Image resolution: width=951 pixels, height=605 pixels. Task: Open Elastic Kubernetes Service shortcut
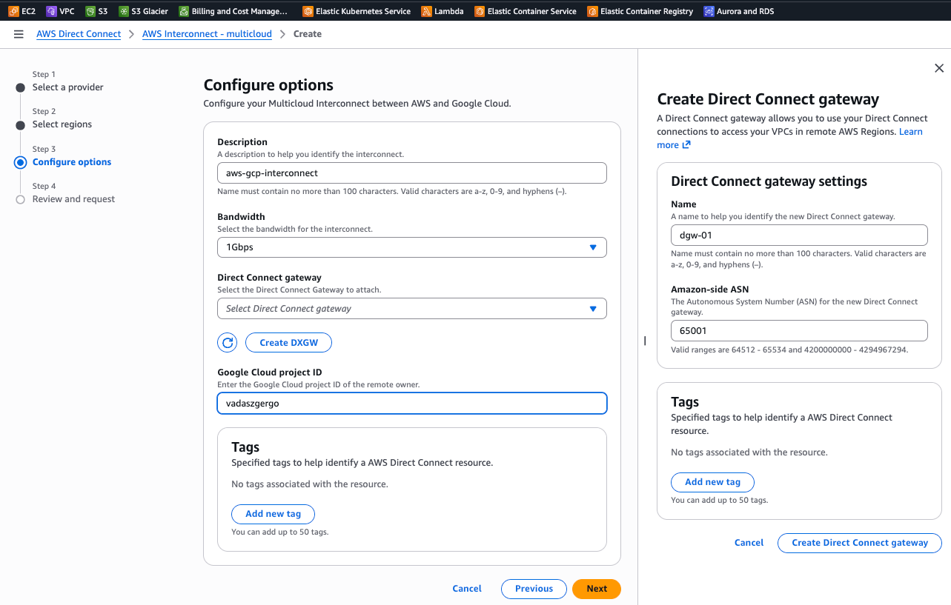pos(357,11)
